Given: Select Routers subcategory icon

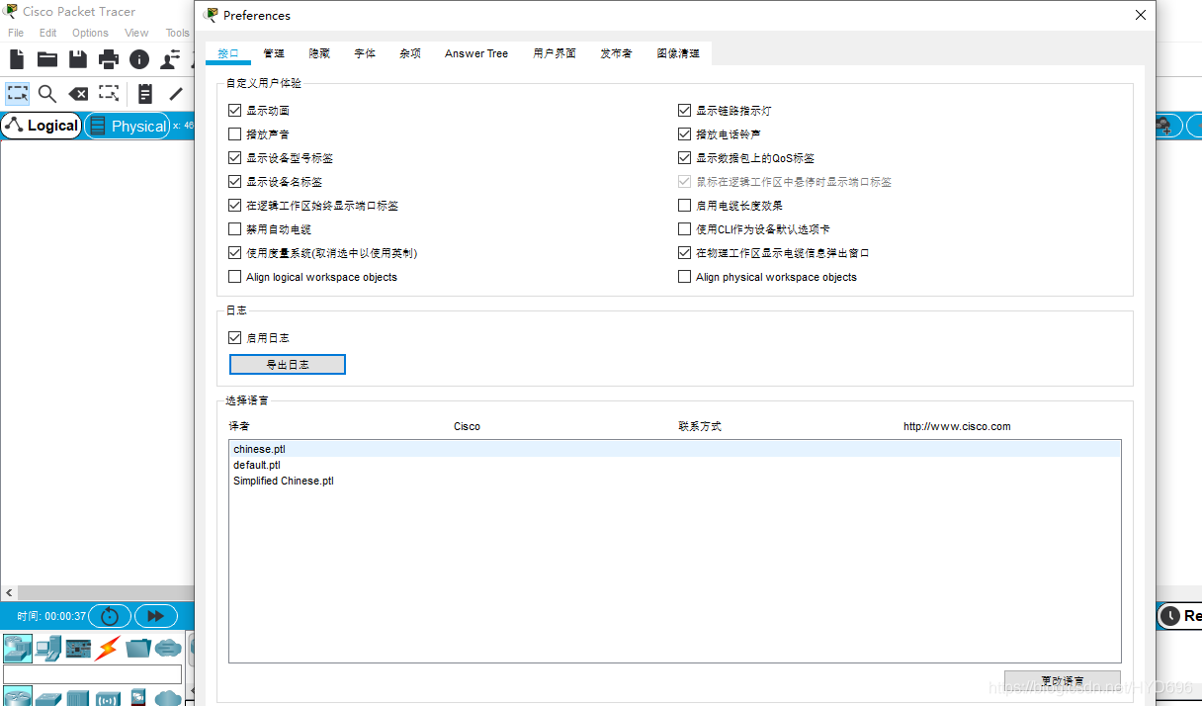Looking at the screenshot, I should click(x=18, y=697).
